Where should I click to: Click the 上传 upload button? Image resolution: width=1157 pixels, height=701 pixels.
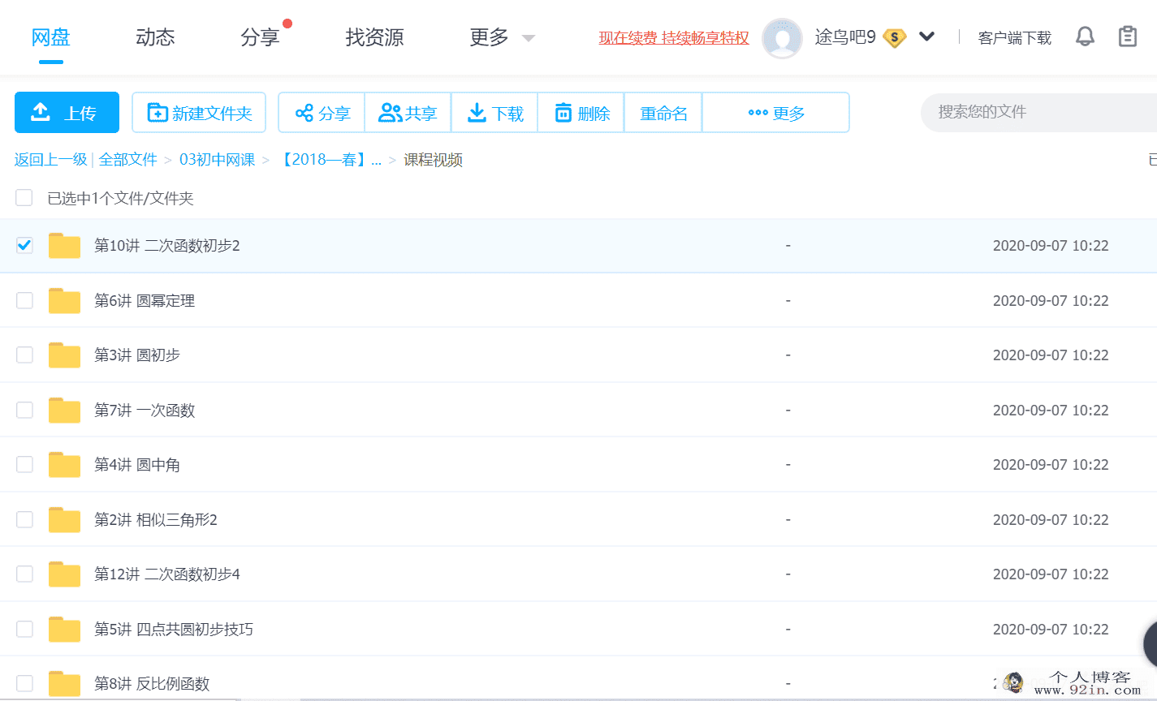tap(67, 112)
